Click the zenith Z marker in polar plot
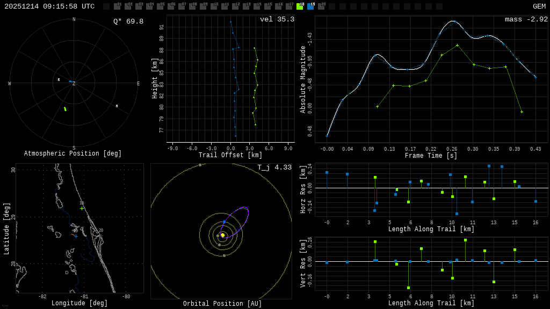Viewport: 550px width, 309px height. (74, 84)
